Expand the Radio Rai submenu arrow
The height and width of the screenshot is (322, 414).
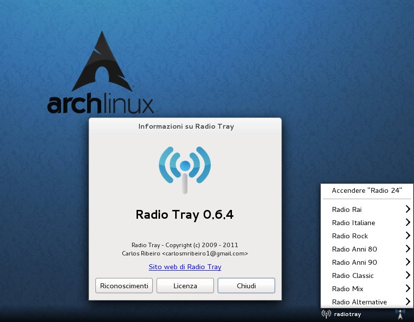click(408, 209)
